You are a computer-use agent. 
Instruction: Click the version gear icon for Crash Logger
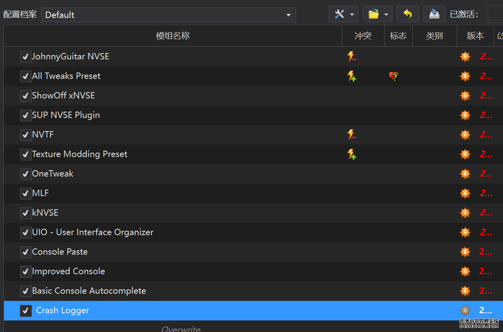click(465, 310)
